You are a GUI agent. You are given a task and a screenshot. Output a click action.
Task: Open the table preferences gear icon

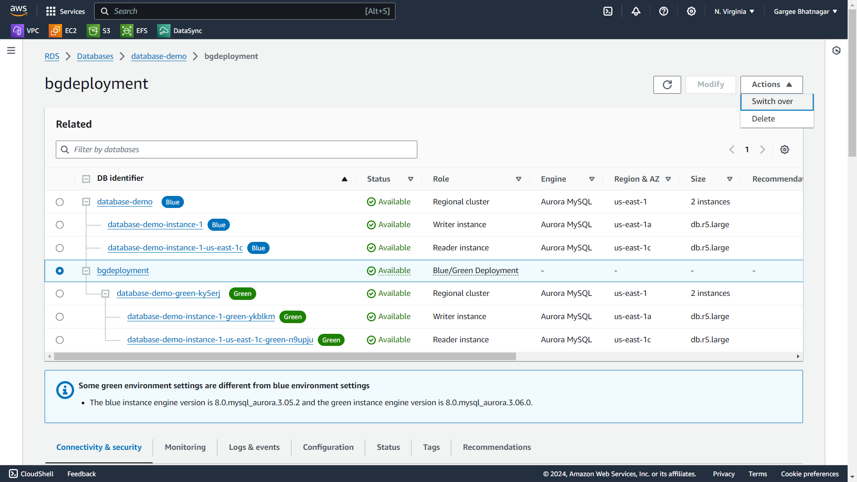pyautogui.click(x=785, y=150)
